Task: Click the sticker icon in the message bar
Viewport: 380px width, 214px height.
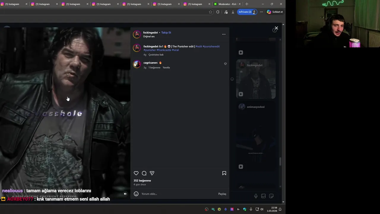Action: tap(271, 196)
